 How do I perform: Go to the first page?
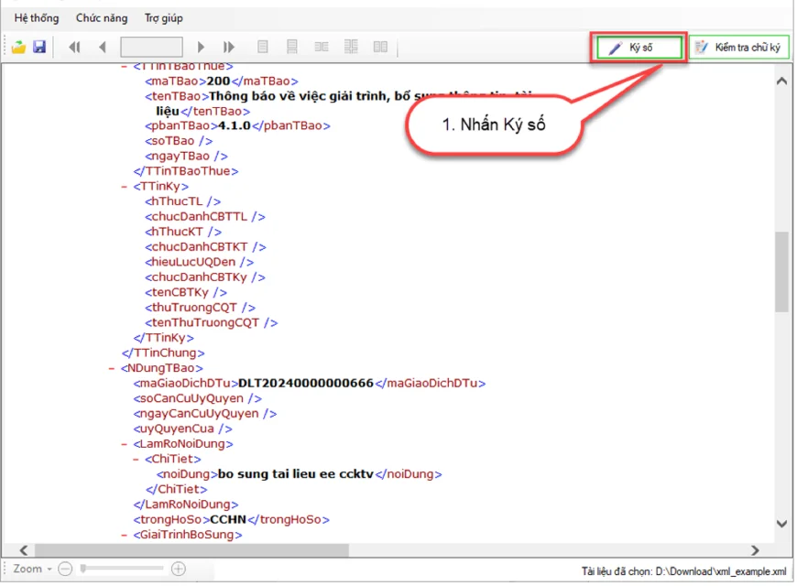75,48
